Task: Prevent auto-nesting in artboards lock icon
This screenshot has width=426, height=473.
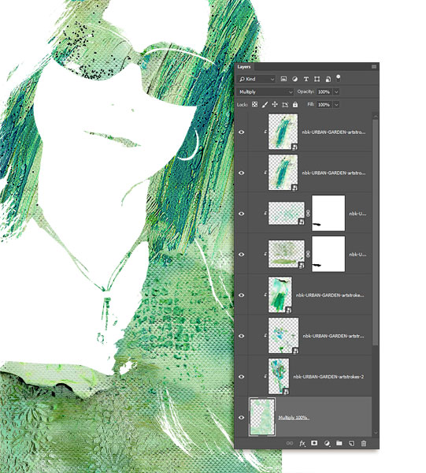Action: [285, 105]
